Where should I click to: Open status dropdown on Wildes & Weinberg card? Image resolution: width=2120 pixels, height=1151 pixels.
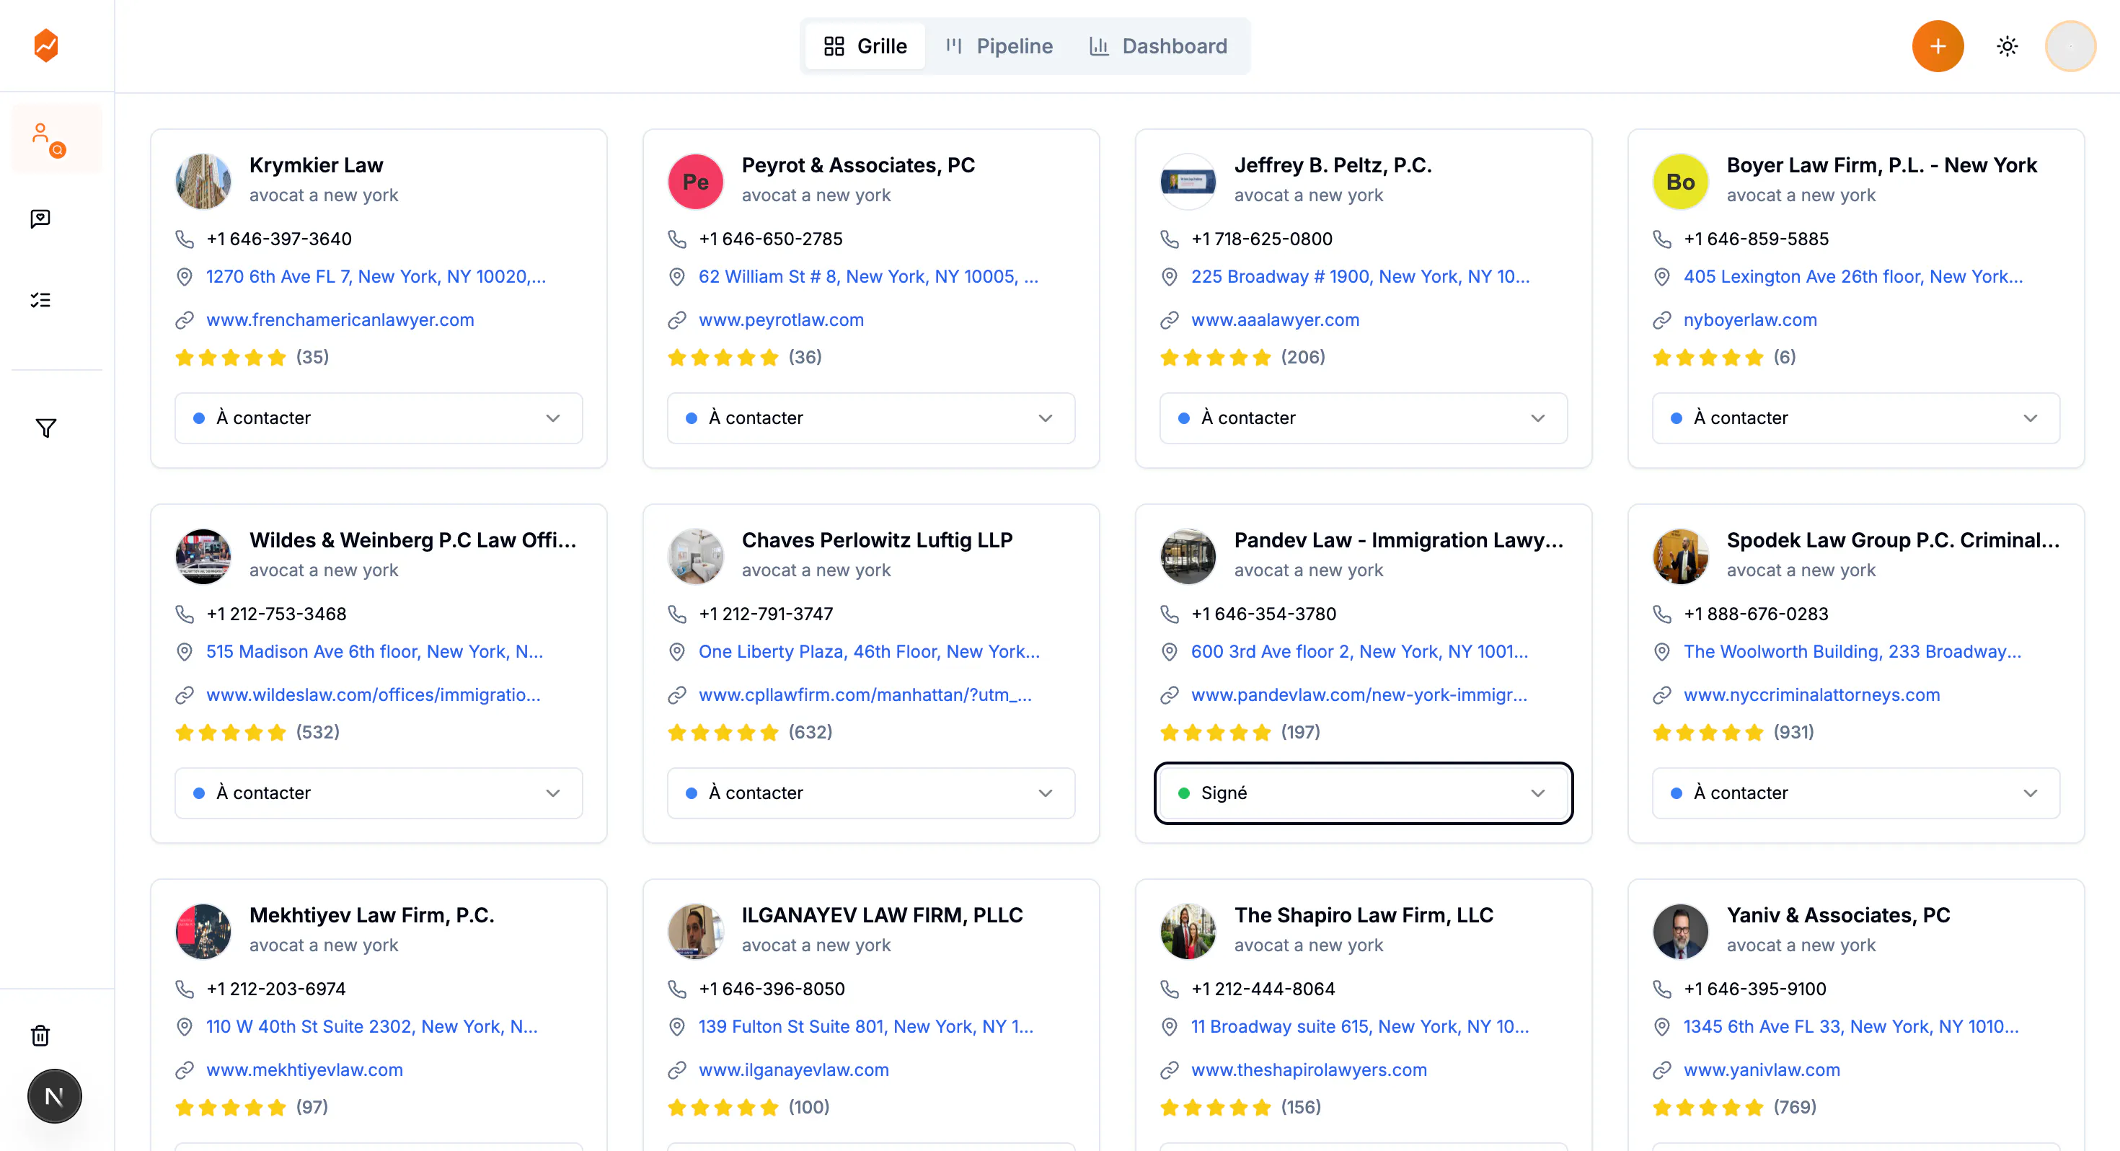point(379,793)
